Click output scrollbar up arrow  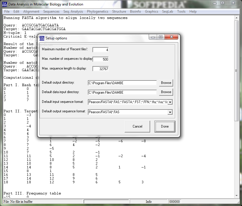coord(237,18)
